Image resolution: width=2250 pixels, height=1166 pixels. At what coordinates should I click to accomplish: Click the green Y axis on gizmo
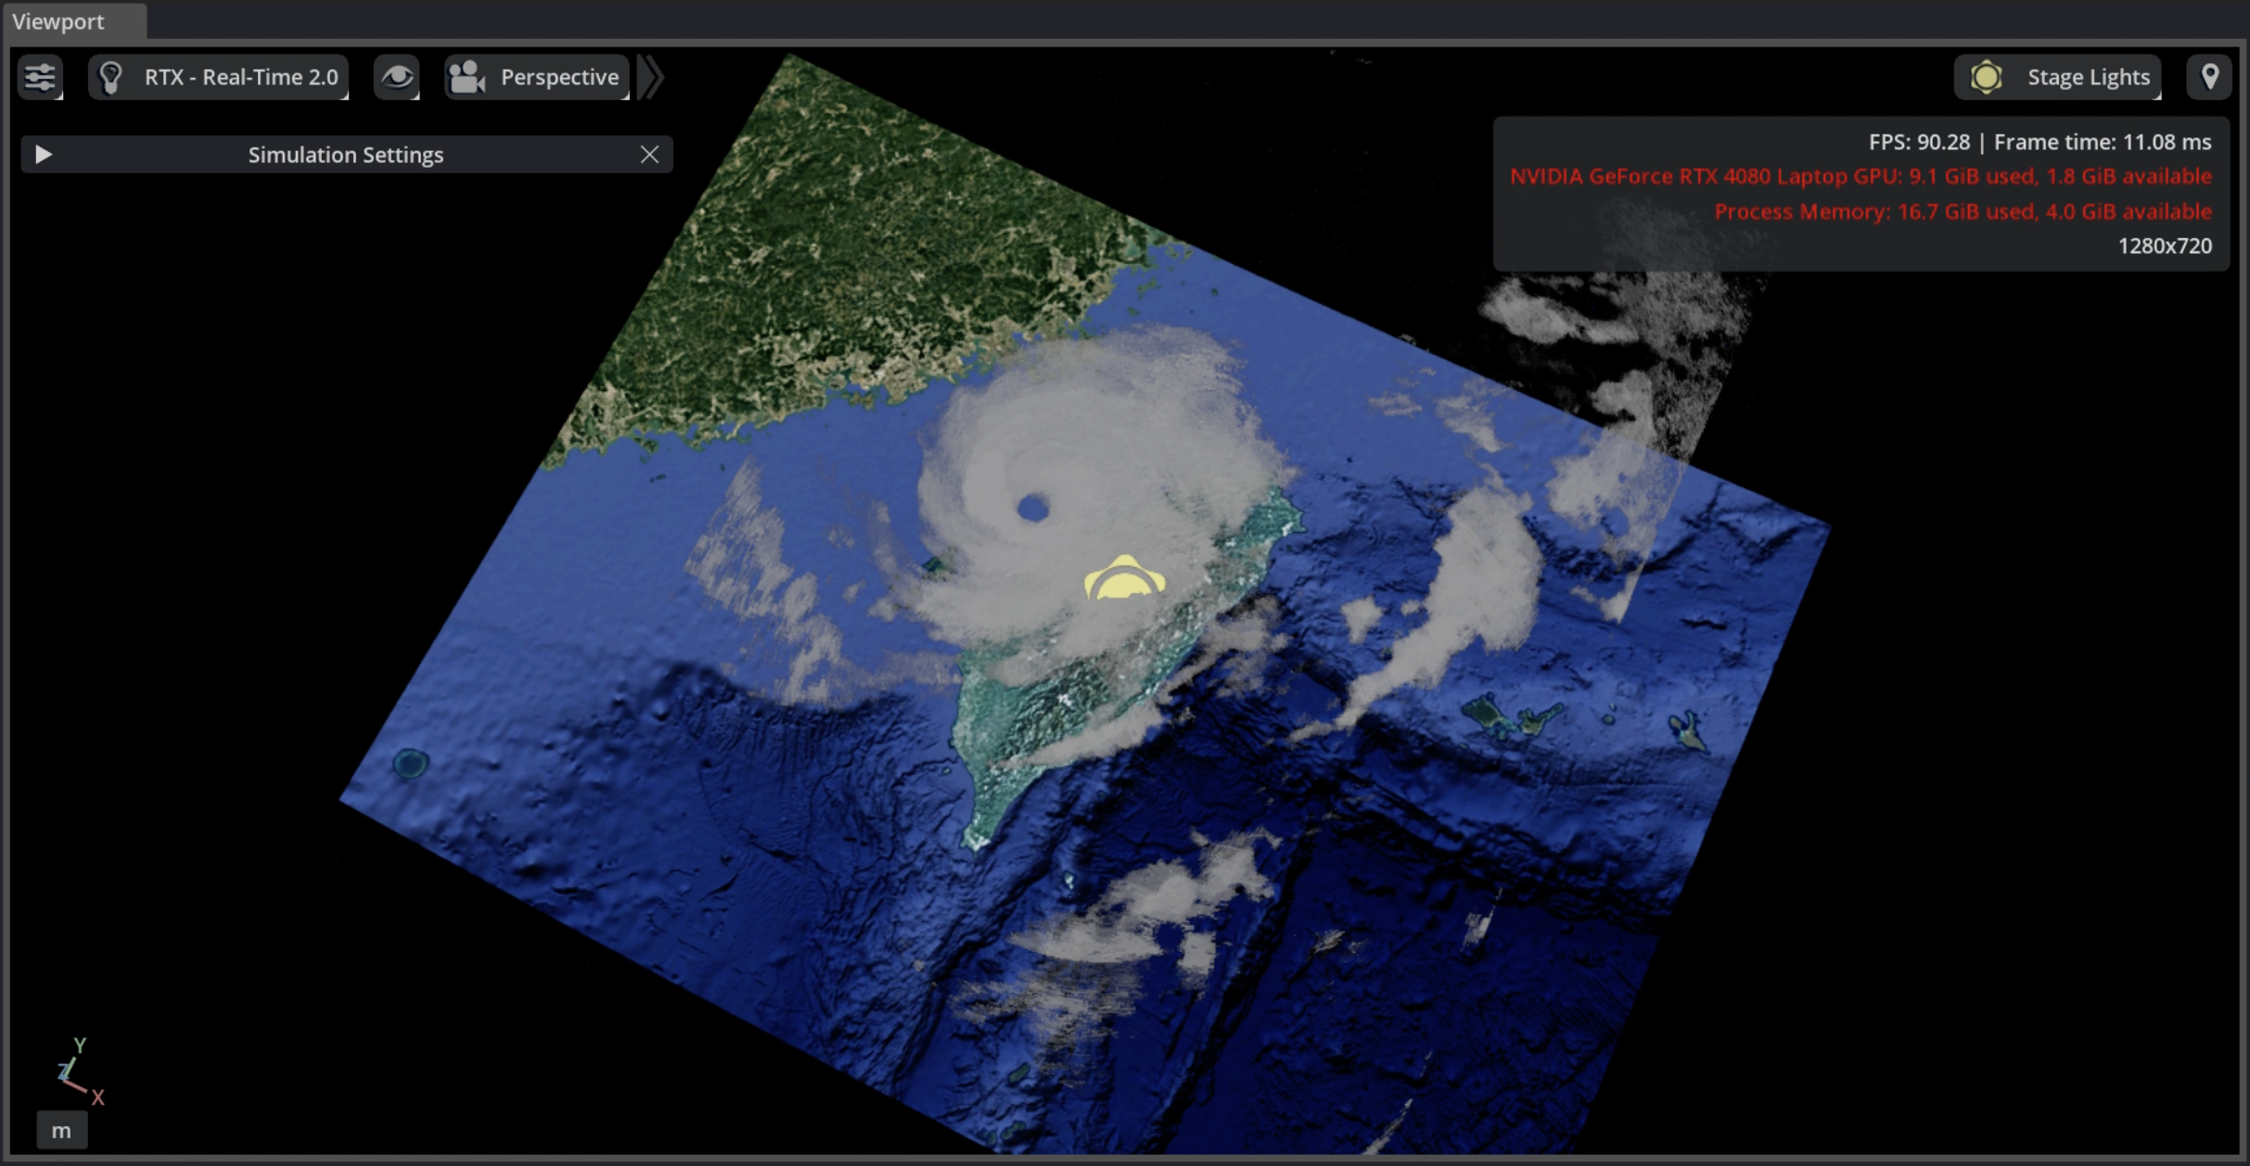pyautogui.click(x=80, y=1045)
